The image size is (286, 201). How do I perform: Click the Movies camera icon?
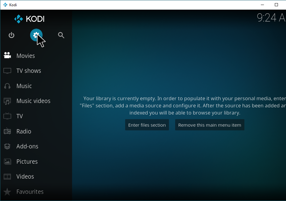pyautogui.click(x=7, y=56)
